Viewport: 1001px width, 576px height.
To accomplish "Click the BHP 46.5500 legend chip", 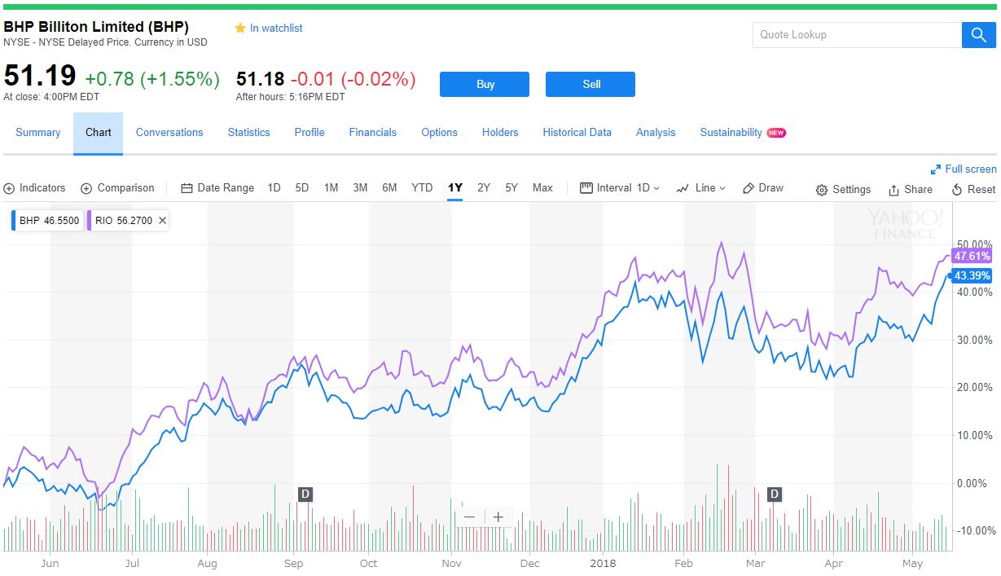I will [x=47, y=220].
